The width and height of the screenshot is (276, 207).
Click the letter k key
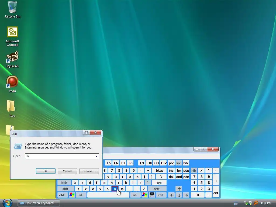pos(126,183)
